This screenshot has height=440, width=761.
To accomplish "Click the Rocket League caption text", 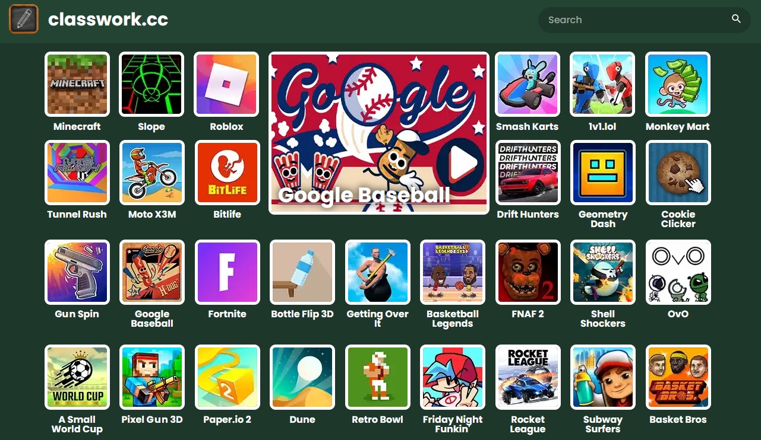I will click(528, 424).
